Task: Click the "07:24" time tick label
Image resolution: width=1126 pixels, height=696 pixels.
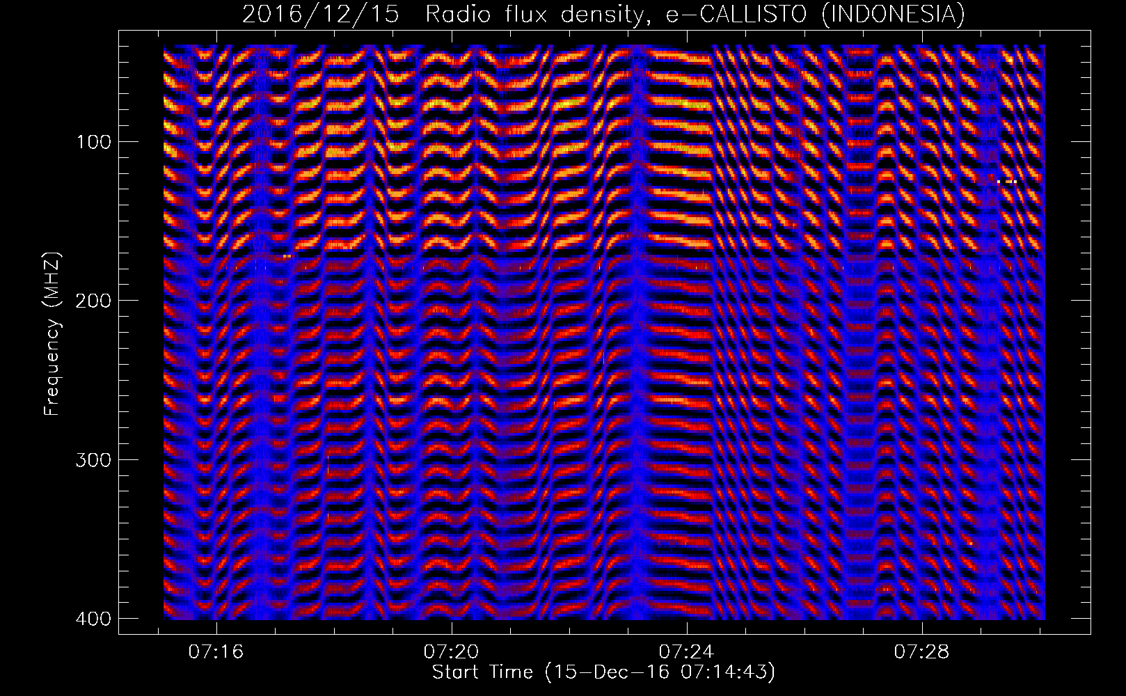Action: (687, 652)
